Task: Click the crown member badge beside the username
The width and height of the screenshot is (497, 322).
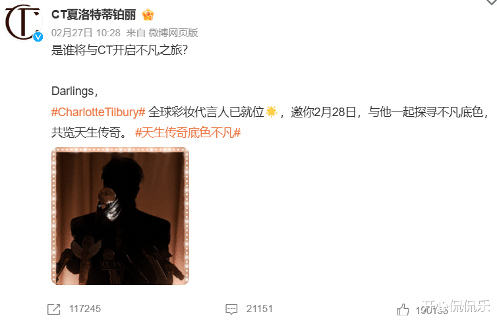Action: point(148,15)
